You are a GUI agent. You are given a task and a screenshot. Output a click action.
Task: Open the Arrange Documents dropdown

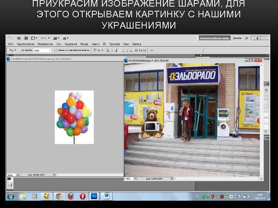(56, 38)
